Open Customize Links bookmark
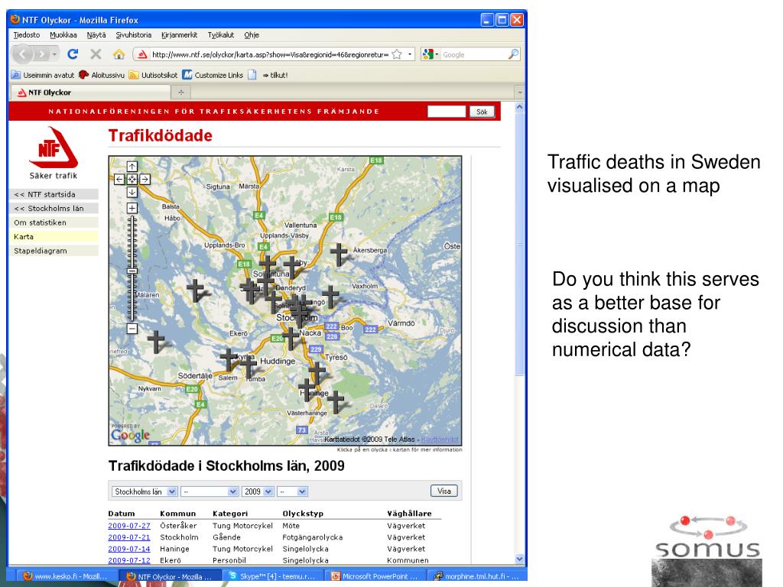 213,76
